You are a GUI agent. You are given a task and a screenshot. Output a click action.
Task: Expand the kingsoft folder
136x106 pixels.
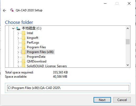pyautogui.click(x=18, y=38)
